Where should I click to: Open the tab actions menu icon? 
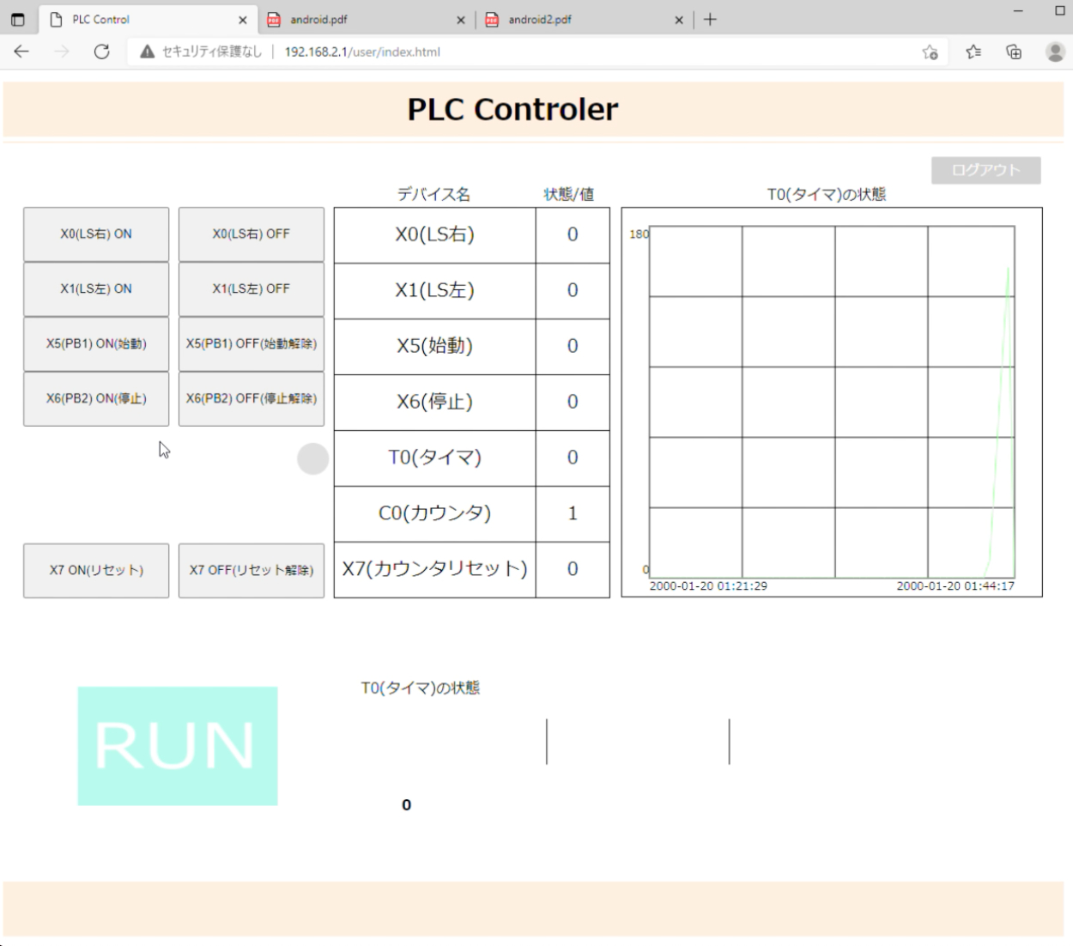click(18, 19)
